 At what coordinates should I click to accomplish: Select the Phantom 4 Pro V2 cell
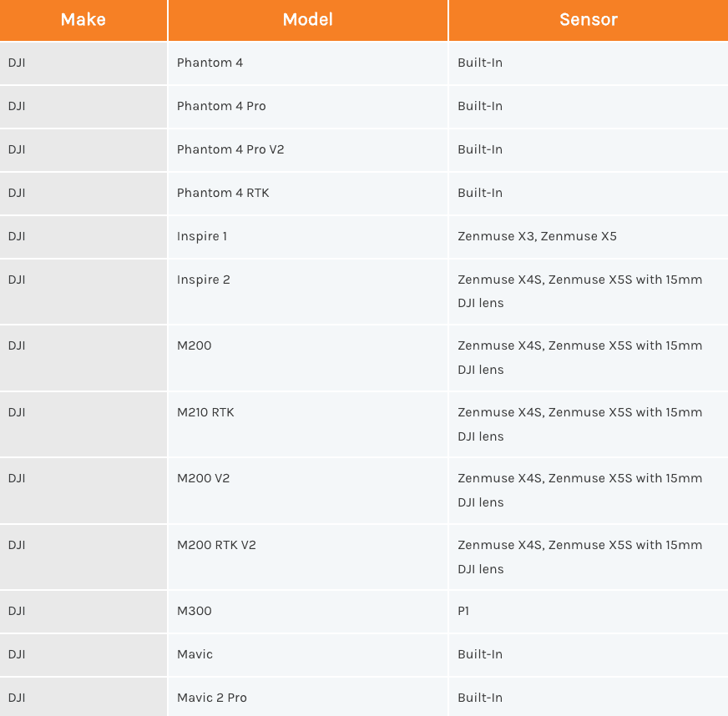308,150
